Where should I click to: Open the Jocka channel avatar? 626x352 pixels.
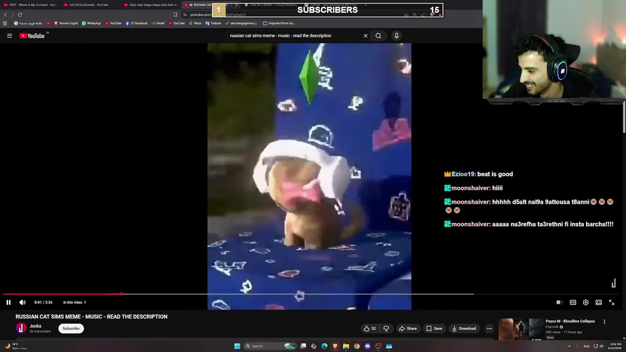21,329
